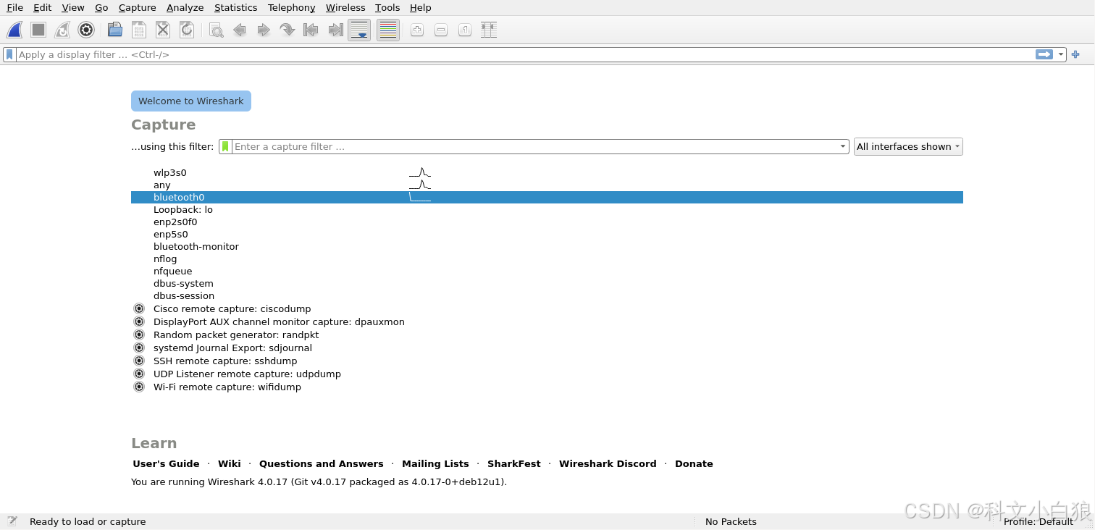Image resolution: width=1095 pixels, height=530 pixels.
Task: Click add display filter button plus
Action: pyautogui.click(x=1075, y=54)
